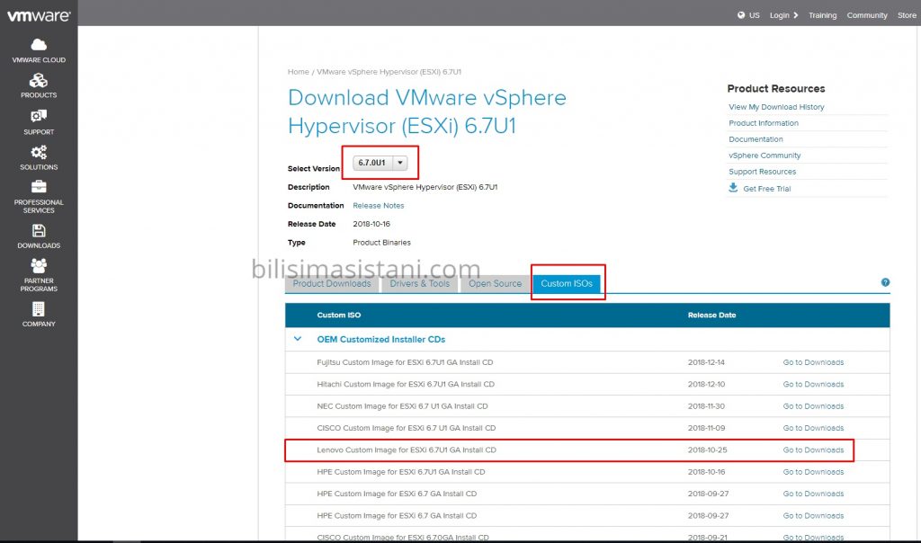Go to Downloads for CISCO 6.7 U1 image

pos(813,428)
